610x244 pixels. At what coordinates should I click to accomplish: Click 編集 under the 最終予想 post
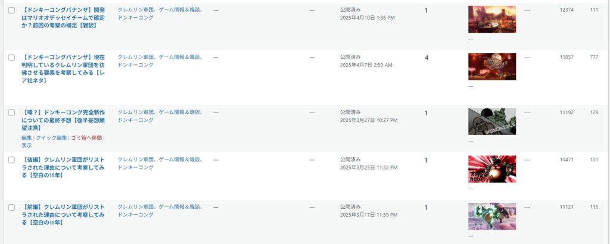click(x=26, y=137)
